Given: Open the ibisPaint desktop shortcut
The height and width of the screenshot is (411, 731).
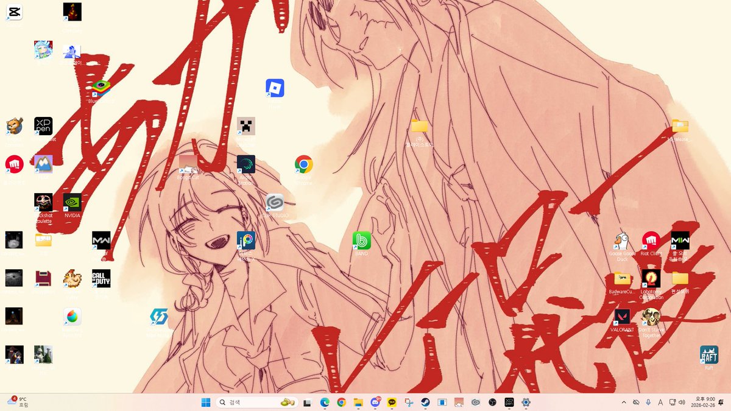Looking at the screenshot, I should 246,241.
